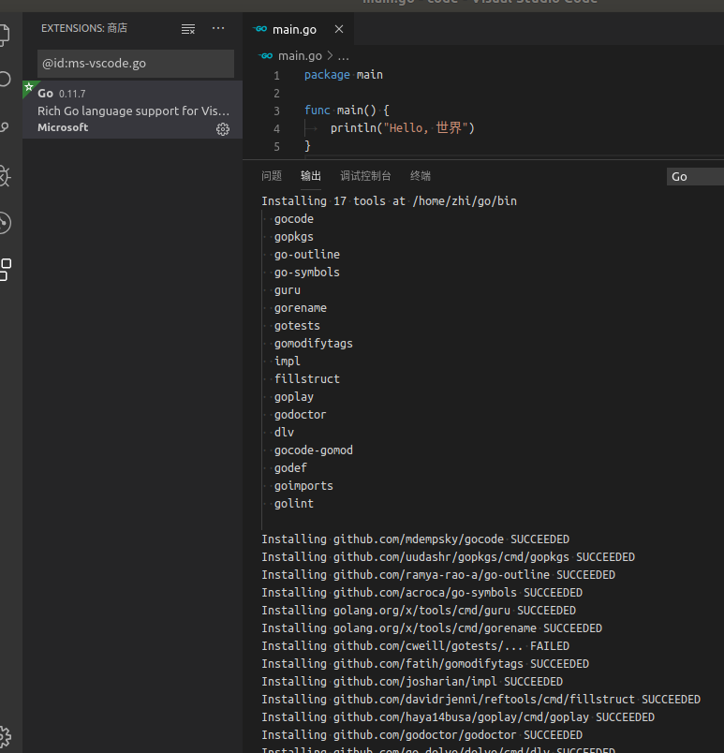Switch to the 终端 panel tab
This screenshot has height=753, width=724.
point(421,176)
